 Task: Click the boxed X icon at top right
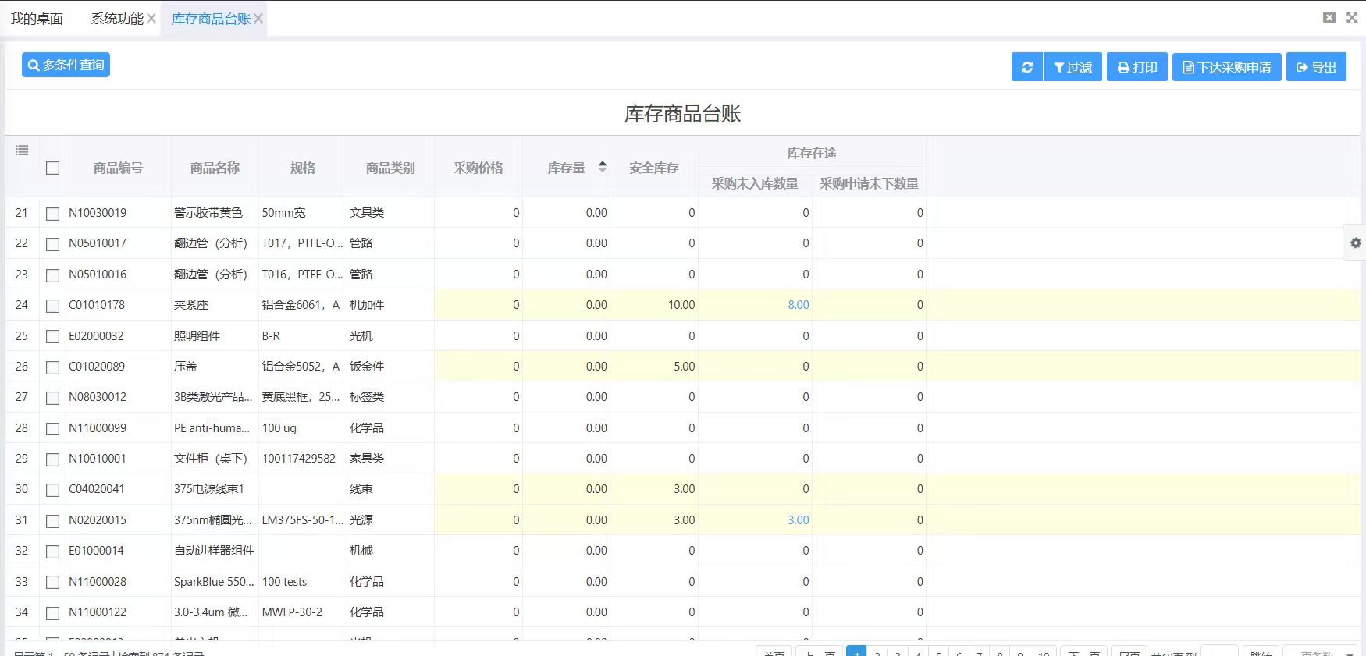1329,17
